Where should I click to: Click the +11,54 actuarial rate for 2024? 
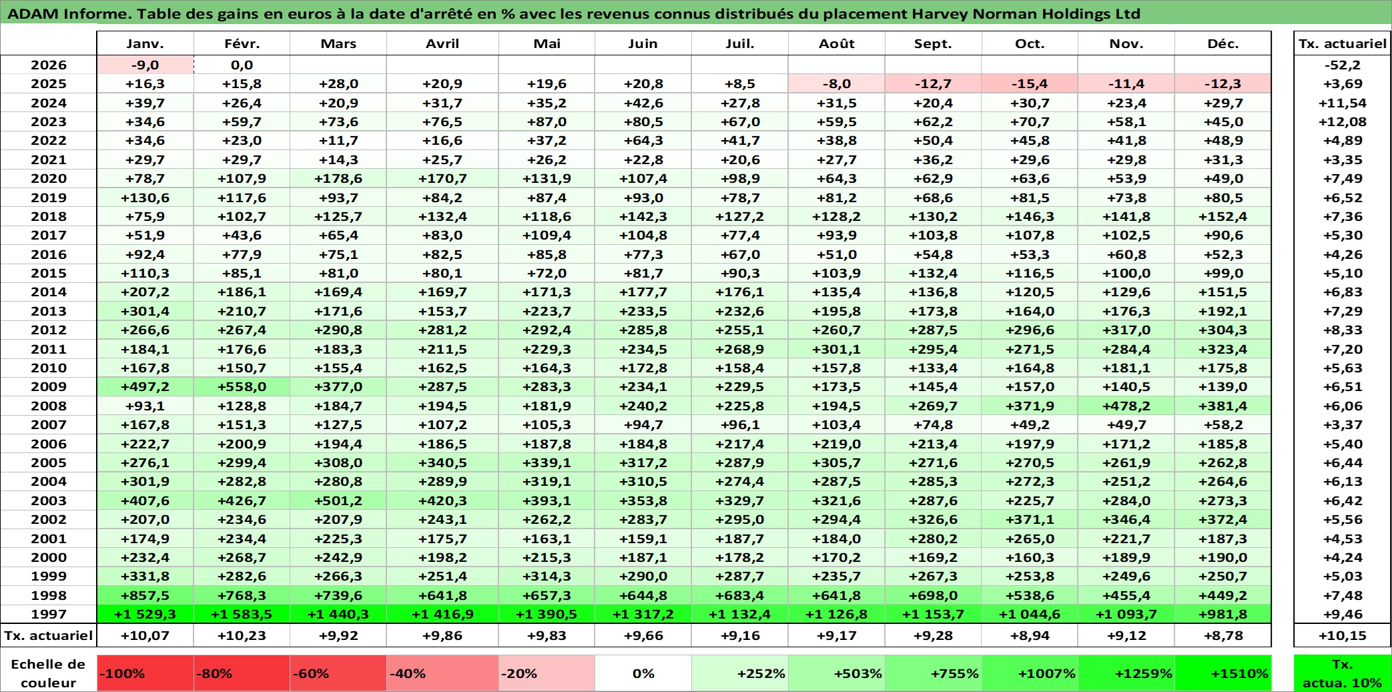[1342, 103]
